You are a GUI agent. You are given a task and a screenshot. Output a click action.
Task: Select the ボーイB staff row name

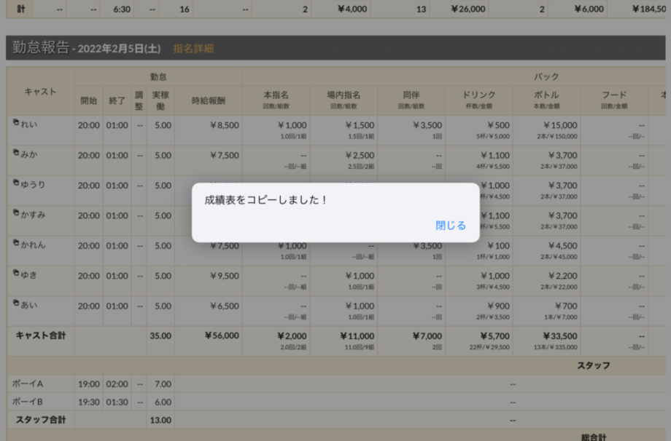coord(28,402)
